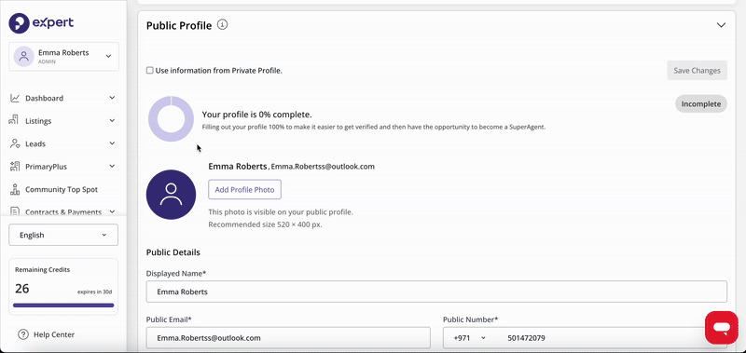The height and width of the screenshot is (353, 746).
Task: Expand the Leads menu chevron
Action: 112,143
